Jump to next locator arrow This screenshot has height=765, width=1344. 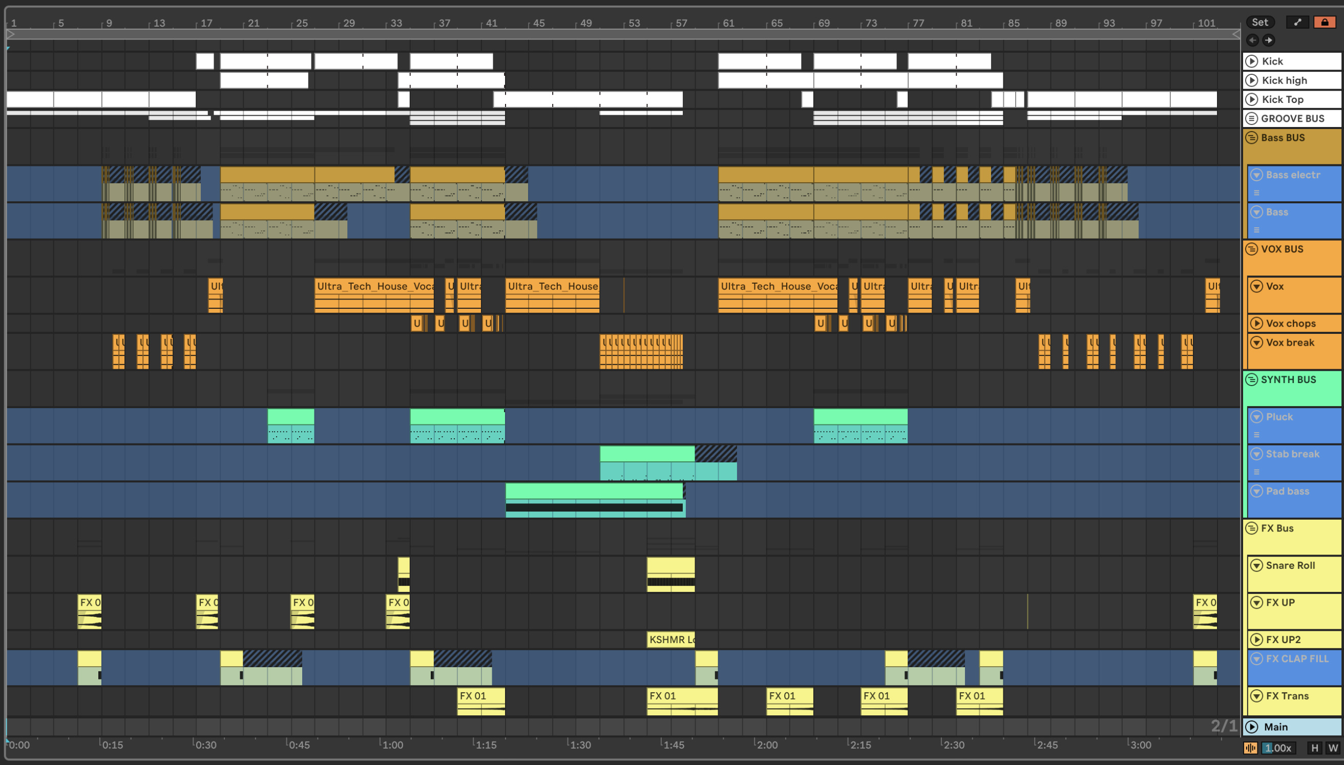(1269, 40)
